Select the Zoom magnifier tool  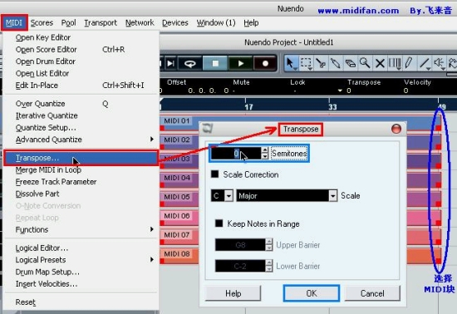365,63
